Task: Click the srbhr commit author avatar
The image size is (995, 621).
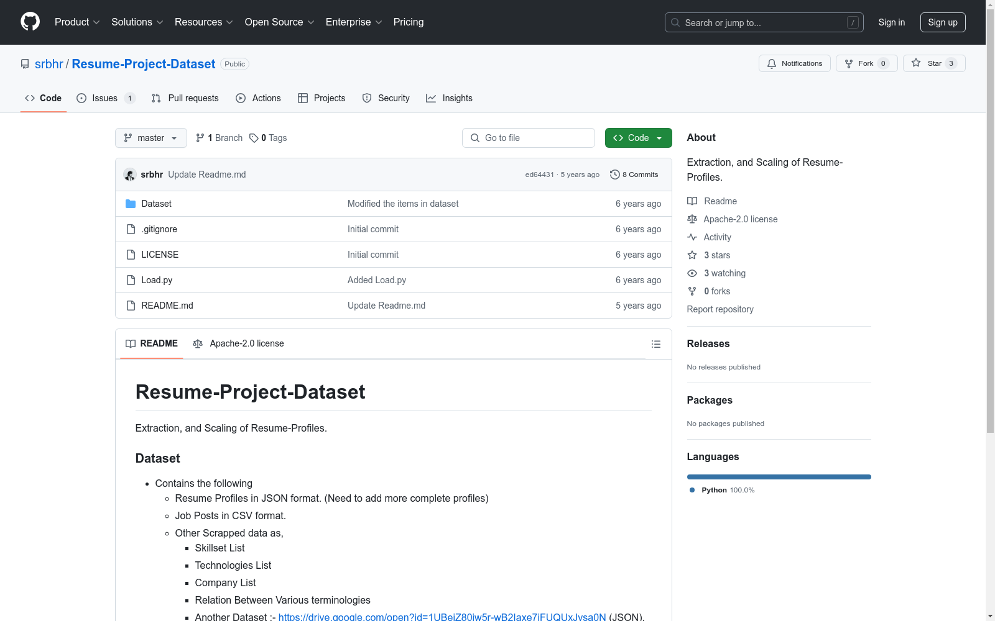Action: pos(130,175)
